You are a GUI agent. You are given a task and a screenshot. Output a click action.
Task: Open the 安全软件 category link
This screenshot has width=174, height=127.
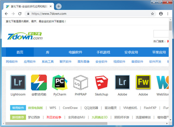(x=101, y=61)
